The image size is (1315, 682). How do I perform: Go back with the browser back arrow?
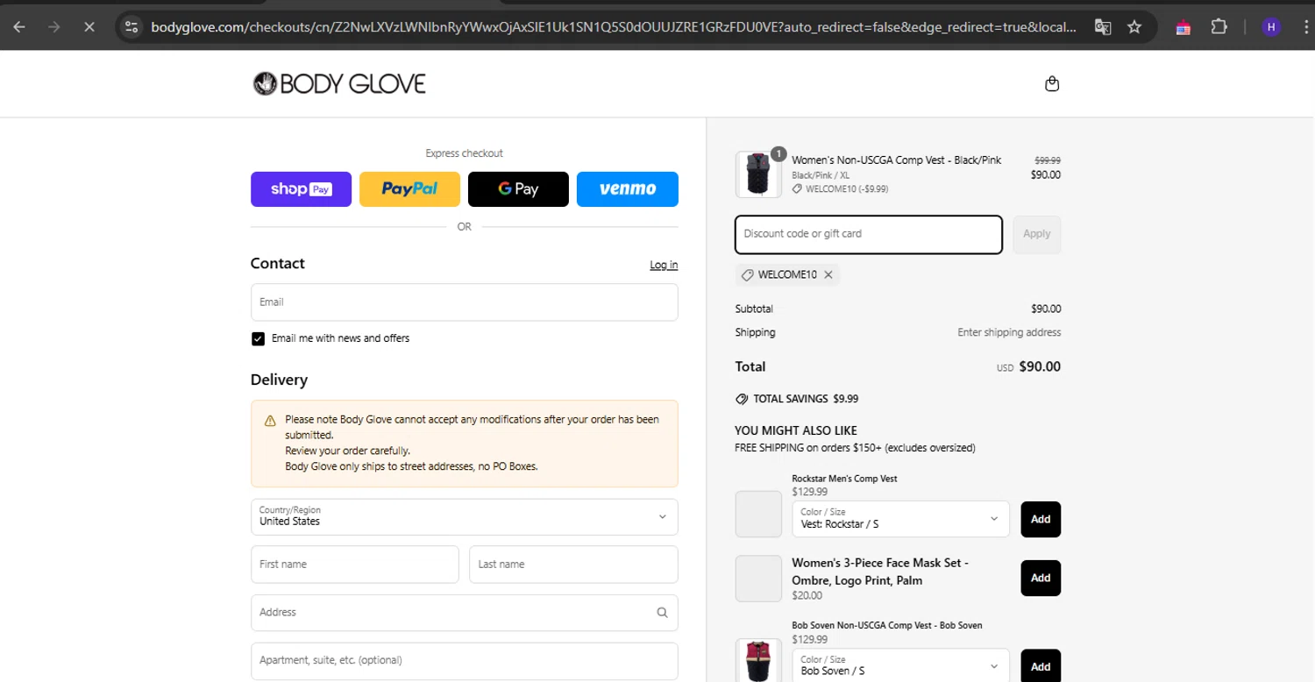(19, 27)
